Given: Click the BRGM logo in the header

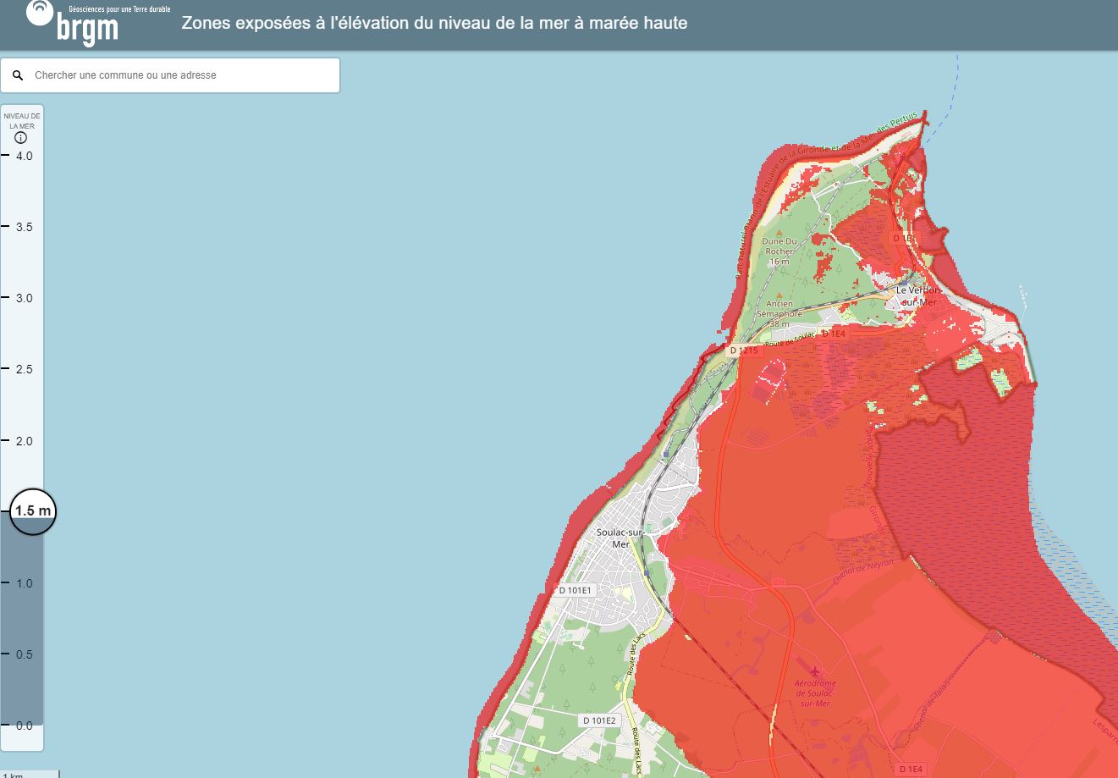Looking at the screenshot, I should pos(97,23).
